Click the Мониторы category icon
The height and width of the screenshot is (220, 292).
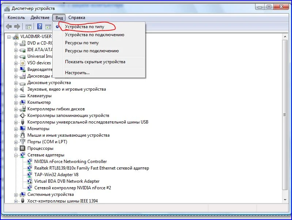point(23,129)
